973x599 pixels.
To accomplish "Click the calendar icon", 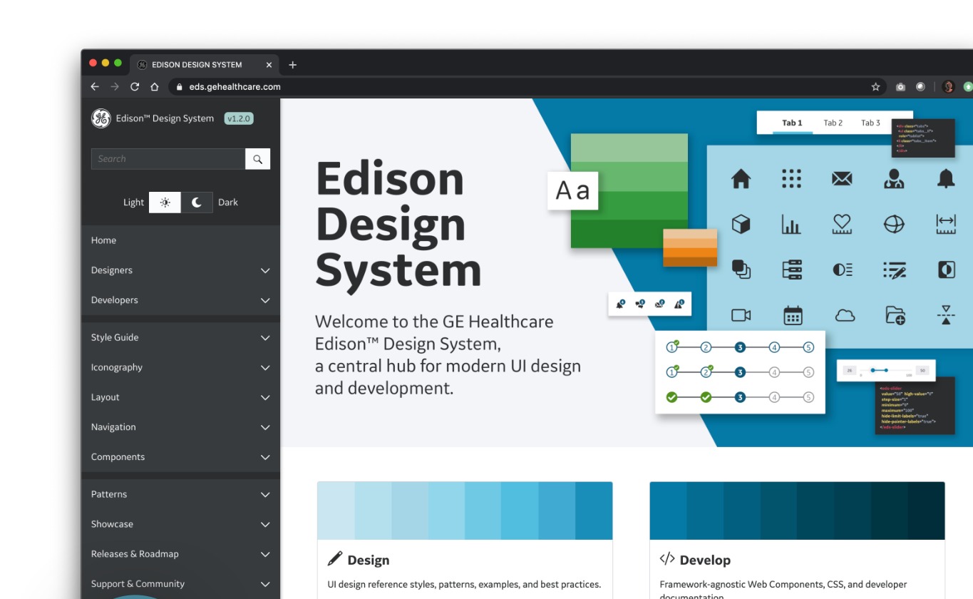I will (x=793, y=315).
